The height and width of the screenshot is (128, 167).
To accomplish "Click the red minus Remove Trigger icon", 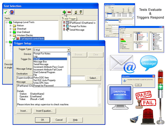I will [x=69, y=12].
